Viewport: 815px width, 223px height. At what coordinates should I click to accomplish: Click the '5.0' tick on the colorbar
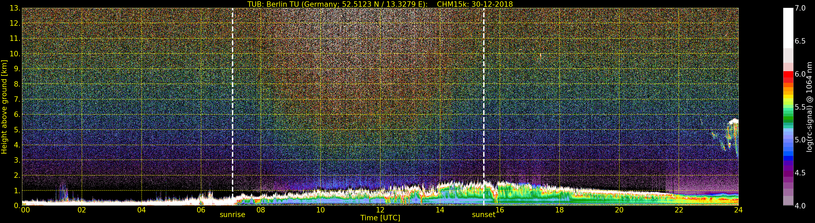click(x=800, y=140)
